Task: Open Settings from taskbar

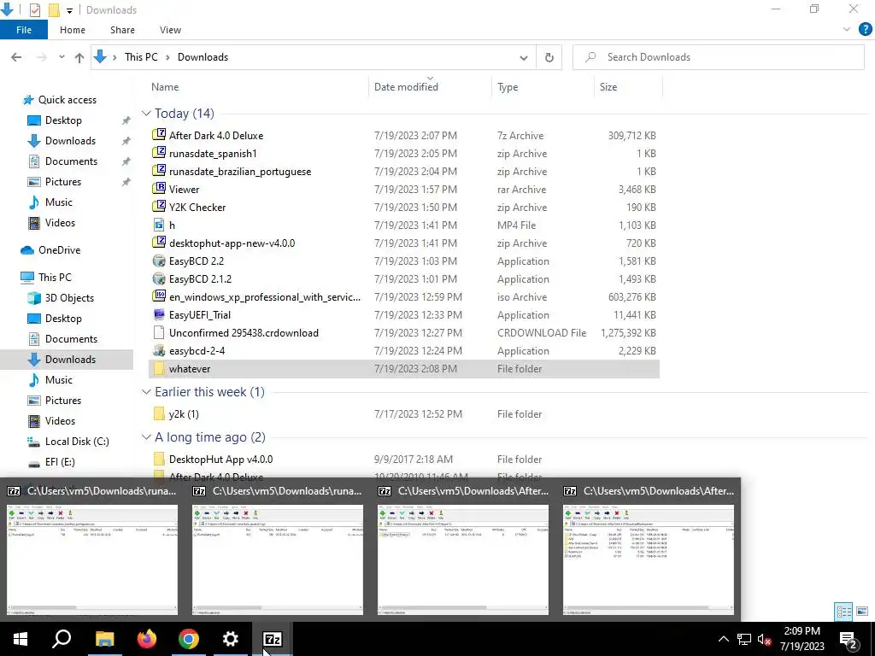Action: (x=231, y=639)
